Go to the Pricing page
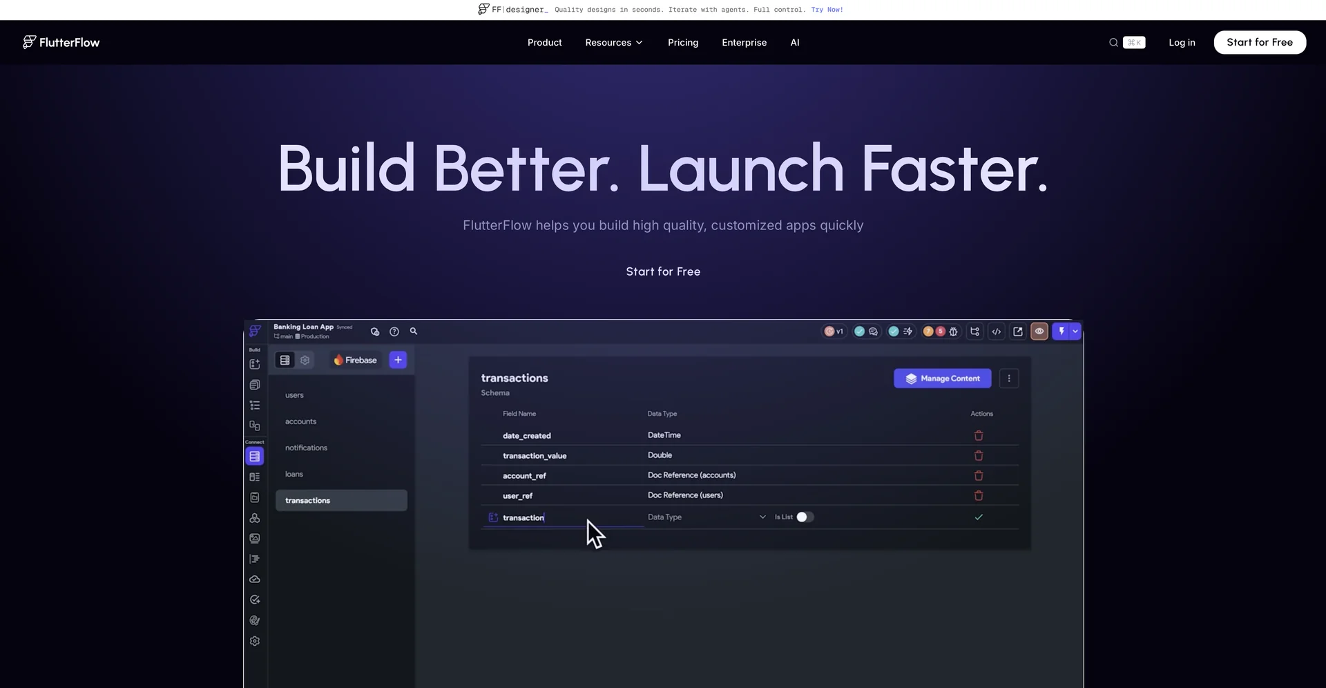1326x688 pixels. point(683,42)
